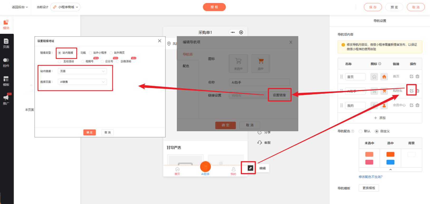Click the 保存 button
The image size is (430, 204).
[x=373, y=7]
